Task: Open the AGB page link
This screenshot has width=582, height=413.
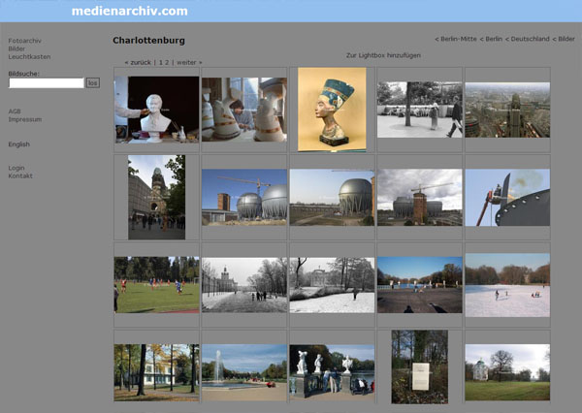Action: (x=15, y=111)
